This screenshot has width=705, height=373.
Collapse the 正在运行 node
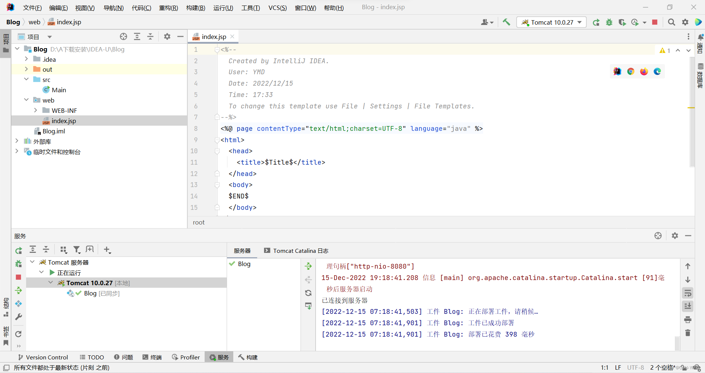[x=42, y=272]
